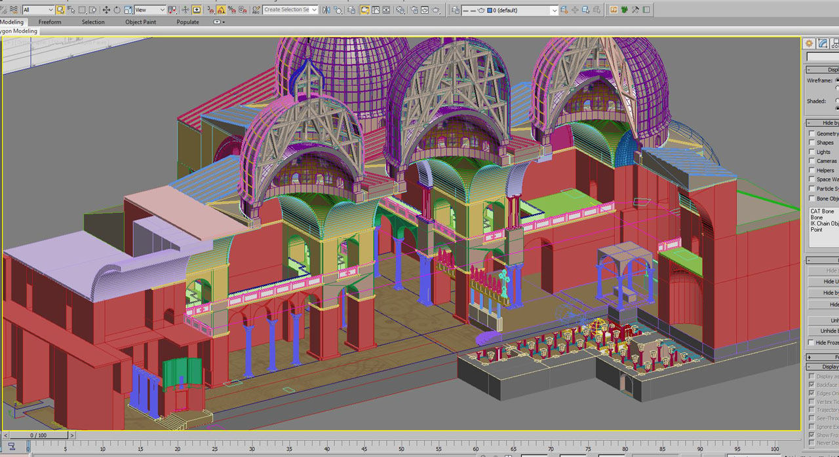Enable the Geometry hide checkbox
Image resolution: width=839 pixels, height=457 pixels.
click(x=812, y=134)
